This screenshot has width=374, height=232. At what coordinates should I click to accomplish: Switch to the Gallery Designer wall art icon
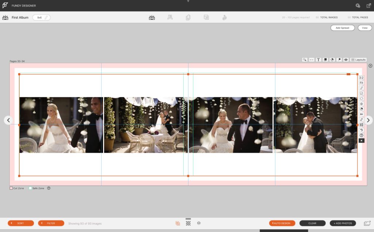coord(170,17)
